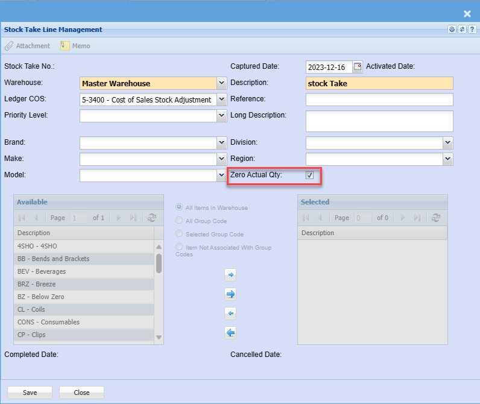
Task: Remove all items with large left arrow
Action: pyautogui.click(x=230, y=333)
